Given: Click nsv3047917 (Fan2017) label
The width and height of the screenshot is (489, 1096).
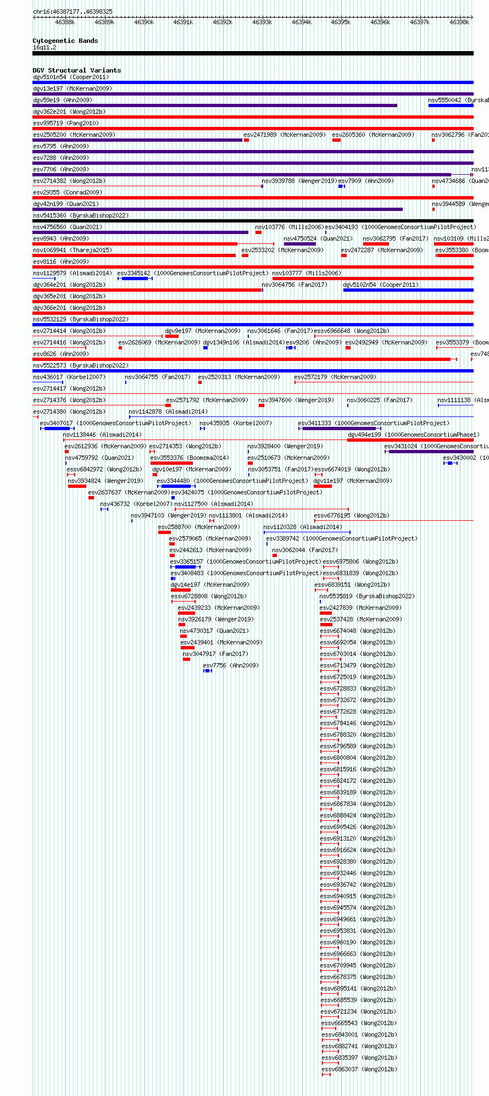Looking at the screenshot, I should point(215,654).
